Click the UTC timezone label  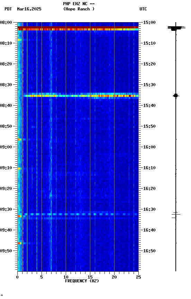(x=143, y=9)
